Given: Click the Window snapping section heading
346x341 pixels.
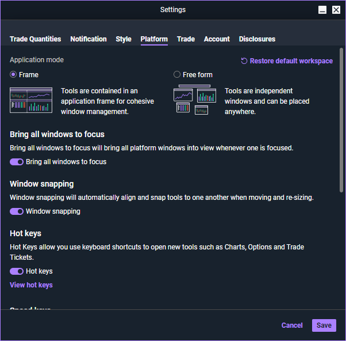Looking at the screenshot, I should pos(42,184).
